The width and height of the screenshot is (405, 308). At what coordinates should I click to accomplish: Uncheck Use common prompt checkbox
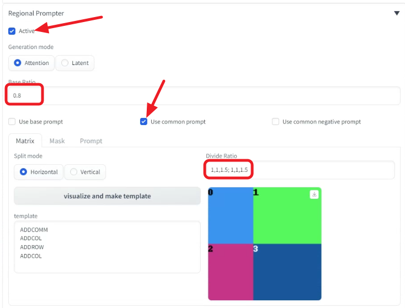[143, 122]
